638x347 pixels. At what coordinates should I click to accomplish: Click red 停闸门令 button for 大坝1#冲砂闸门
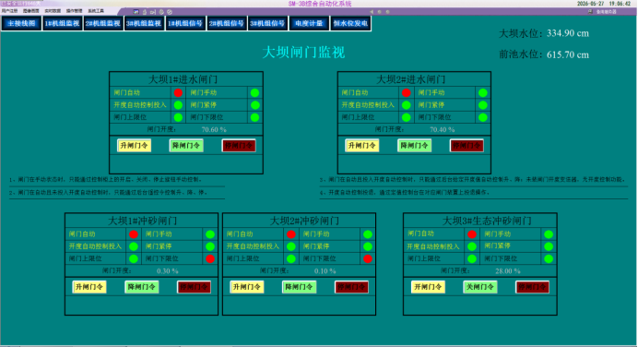(x=195, y=287)
